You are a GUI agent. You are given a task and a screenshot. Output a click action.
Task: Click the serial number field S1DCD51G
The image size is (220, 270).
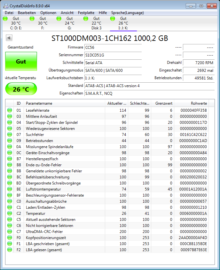pos(113,55)
